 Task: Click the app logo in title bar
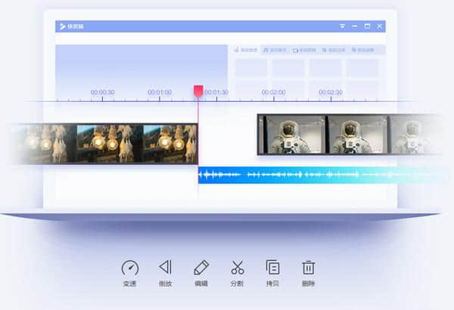click(62, 26)
